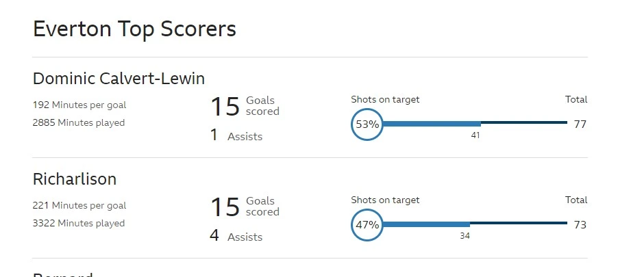
Task: Click Calvert-Lewin's shots on target bar
Action: pos(432,123)
